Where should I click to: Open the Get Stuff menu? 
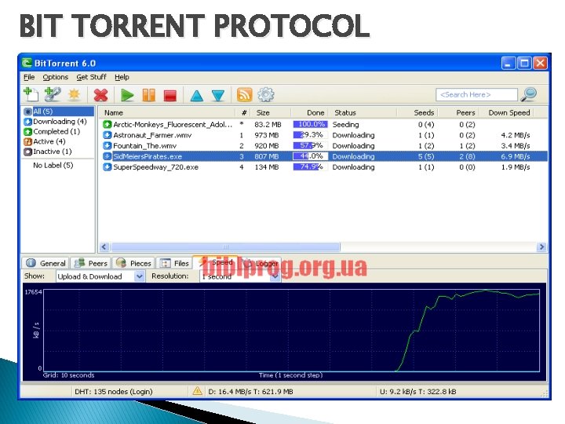click(x=91, y=77)
